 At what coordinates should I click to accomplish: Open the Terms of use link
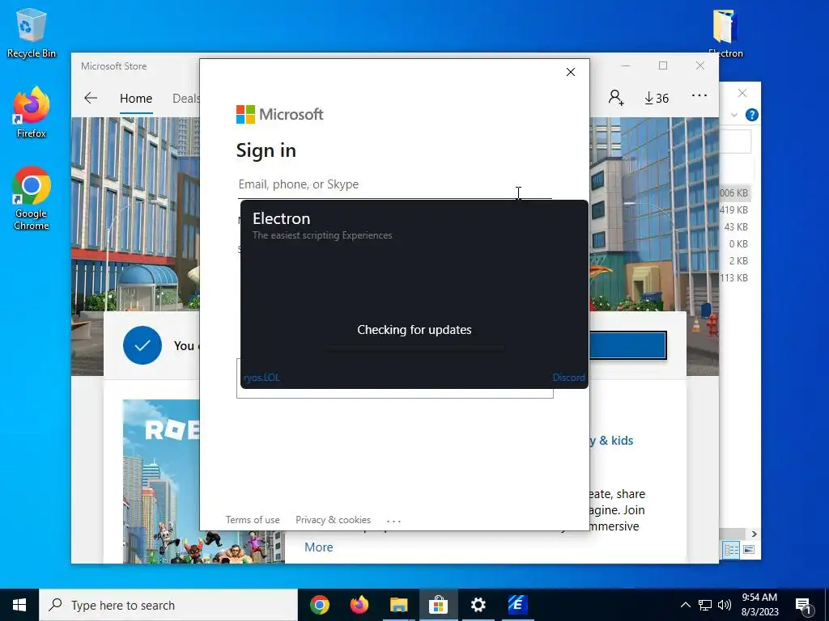point(253,520)
